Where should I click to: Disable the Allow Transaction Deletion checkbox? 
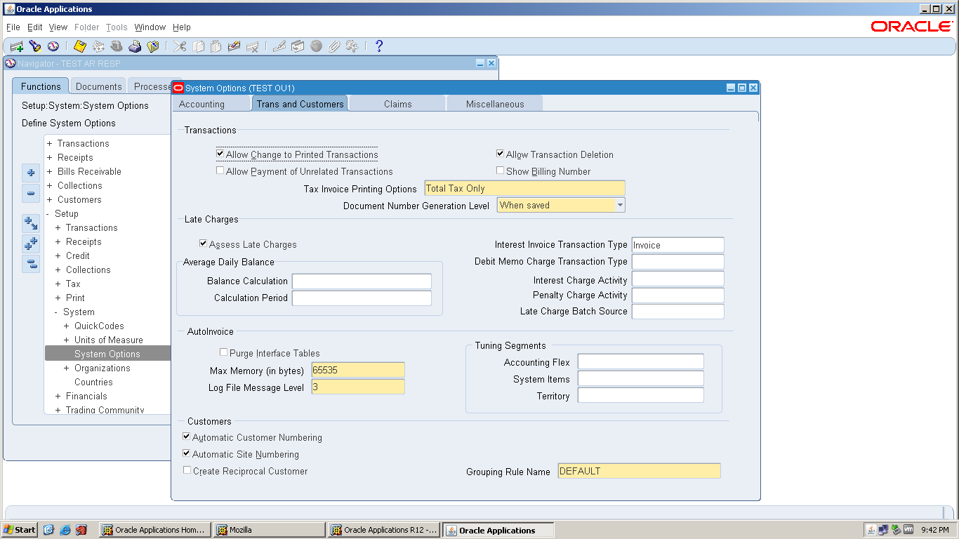pos(499,154)
